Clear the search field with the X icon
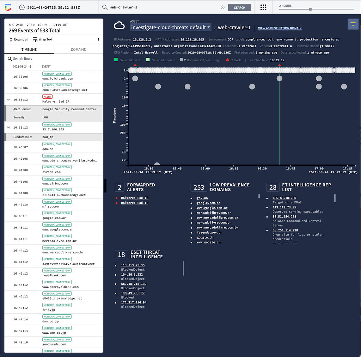 pos(222,7)
